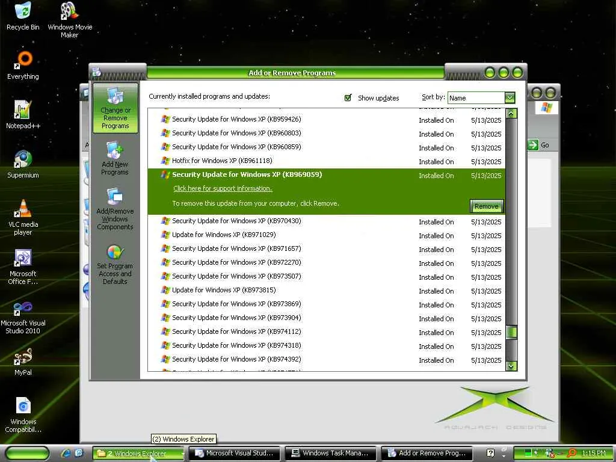The height and width of the screenshot is (462, 616).
Task: Select Security Update for Windows XP (KB970430)
Action: [326, 221]
